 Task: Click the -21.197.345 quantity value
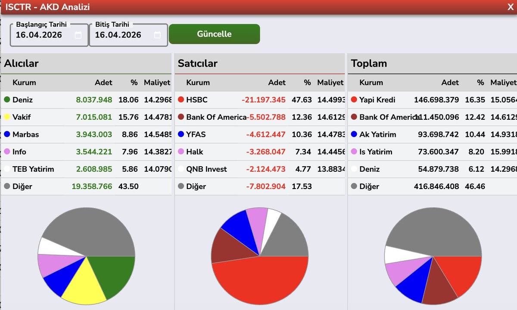click(264, 99)
